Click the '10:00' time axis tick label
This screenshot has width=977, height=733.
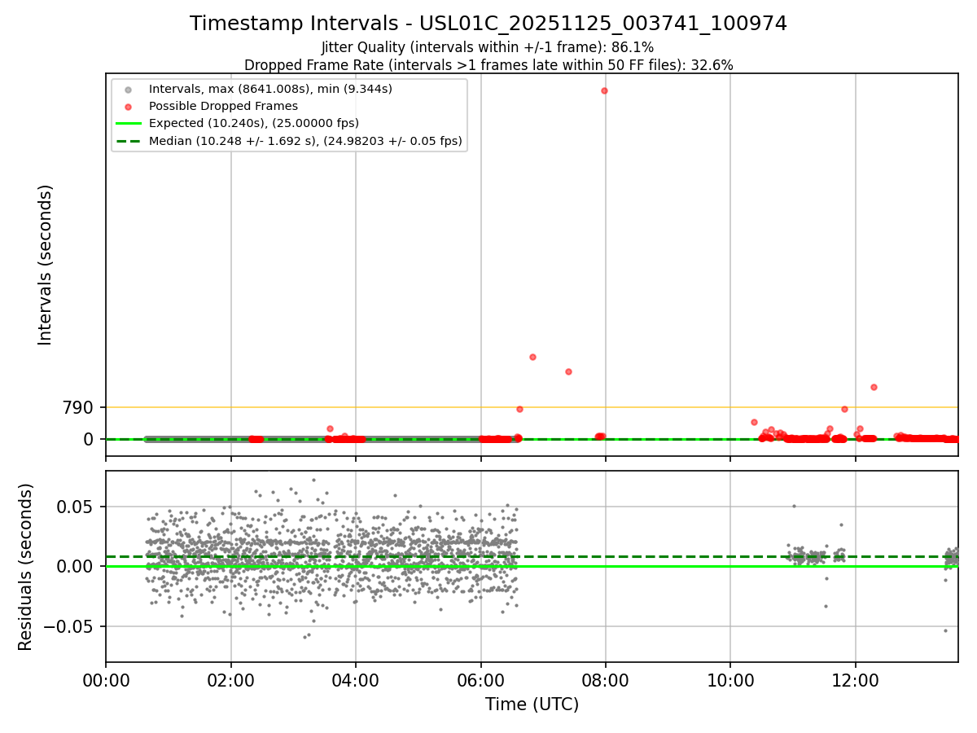coord(730,680)
